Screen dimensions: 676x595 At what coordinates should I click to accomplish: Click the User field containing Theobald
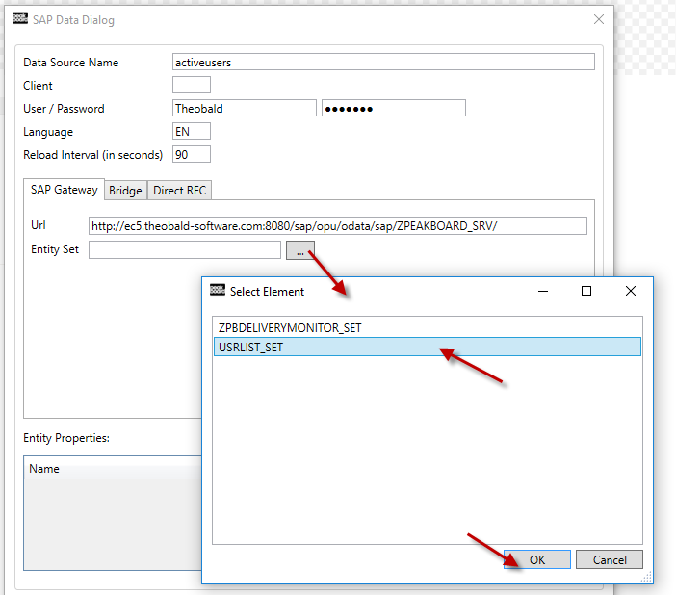pos(245,108)
